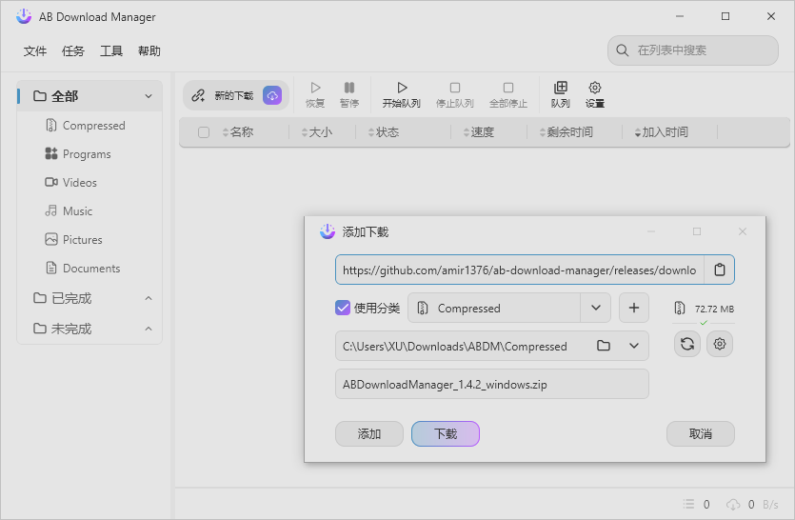Select Pictures category in sidebar

click(90, 239)
